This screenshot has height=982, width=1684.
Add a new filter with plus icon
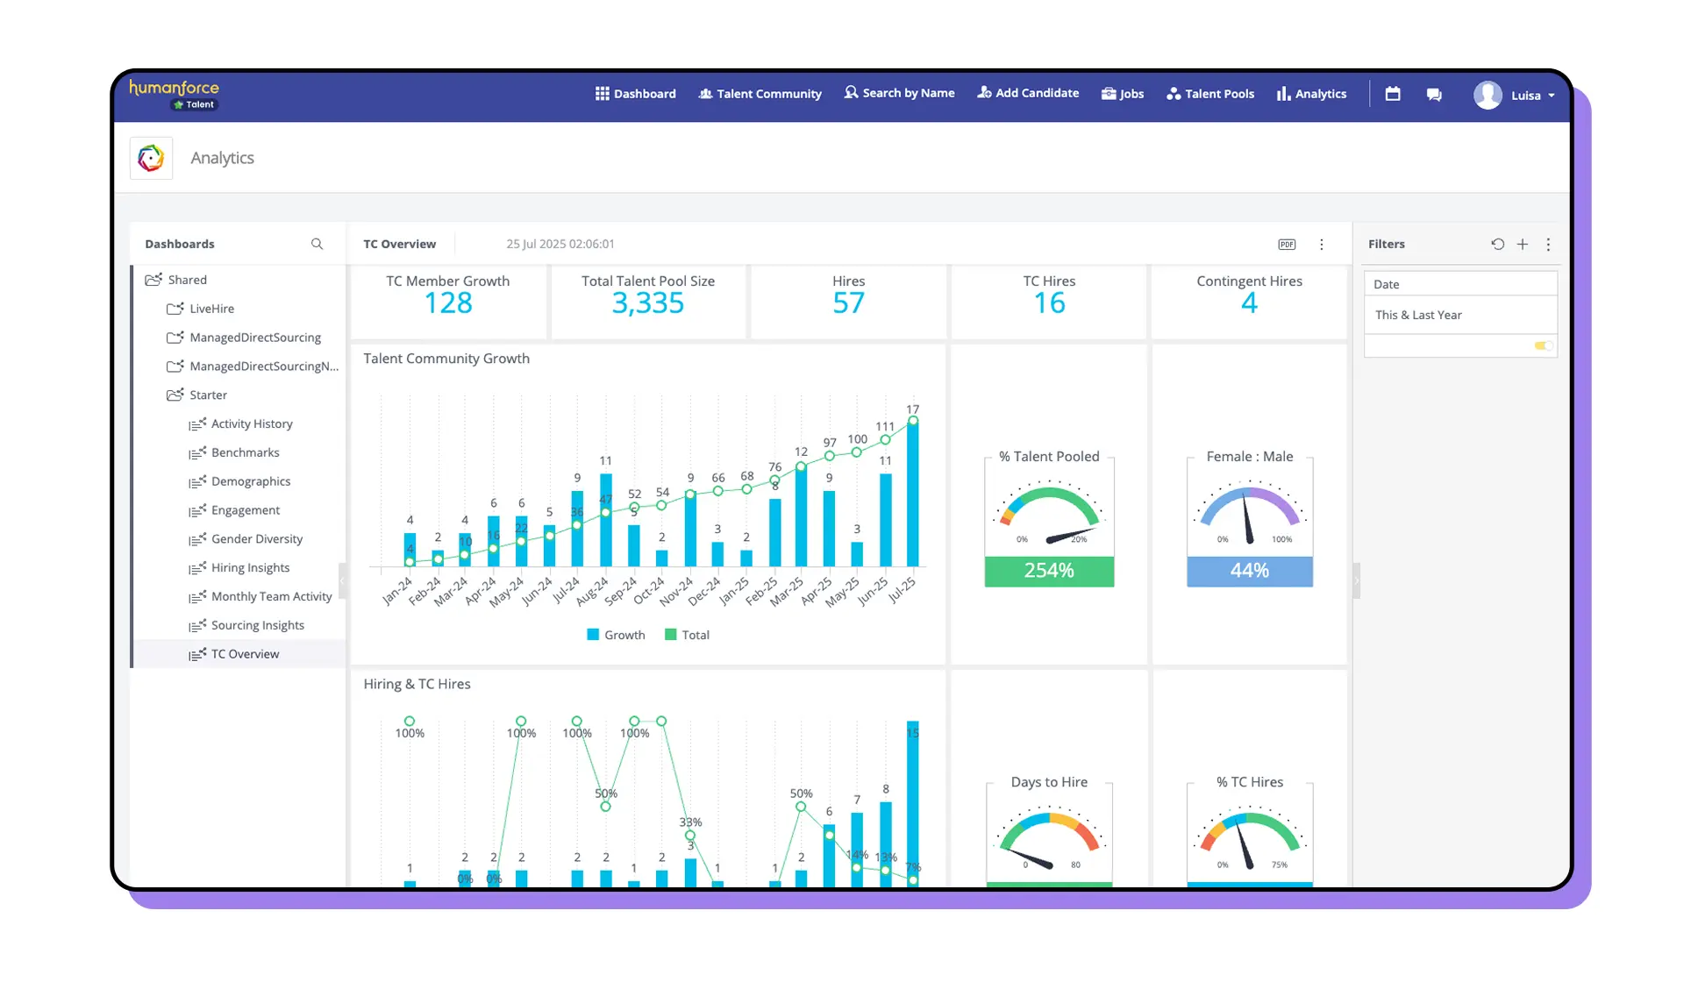[1523, 245]
